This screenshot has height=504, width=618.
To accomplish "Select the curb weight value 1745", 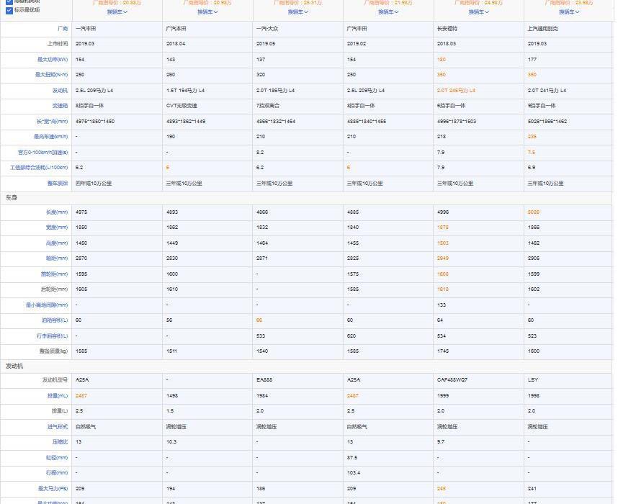I will pos(443,351).
